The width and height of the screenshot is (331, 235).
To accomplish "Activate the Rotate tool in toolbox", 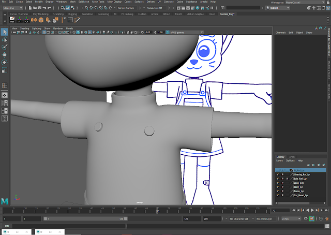I will point(5,62).
